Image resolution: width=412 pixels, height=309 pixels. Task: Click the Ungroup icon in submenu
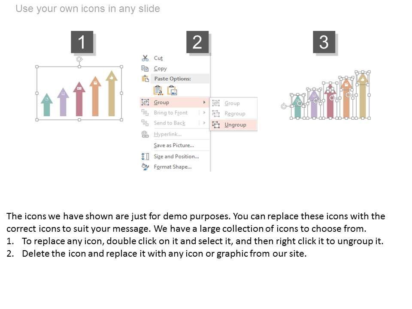click(x=216, y=124)
